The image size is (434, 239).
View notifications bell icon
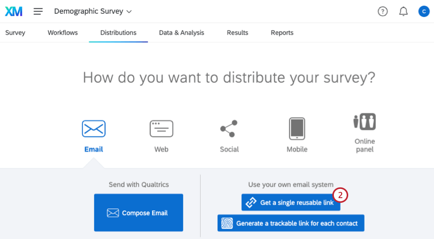pos(403,11)
